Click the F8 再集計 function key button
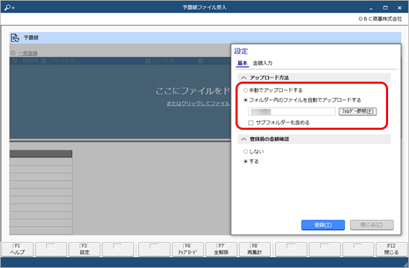This screenshot has height=268, width=409. pyautogui.click(x=254, y=250)
